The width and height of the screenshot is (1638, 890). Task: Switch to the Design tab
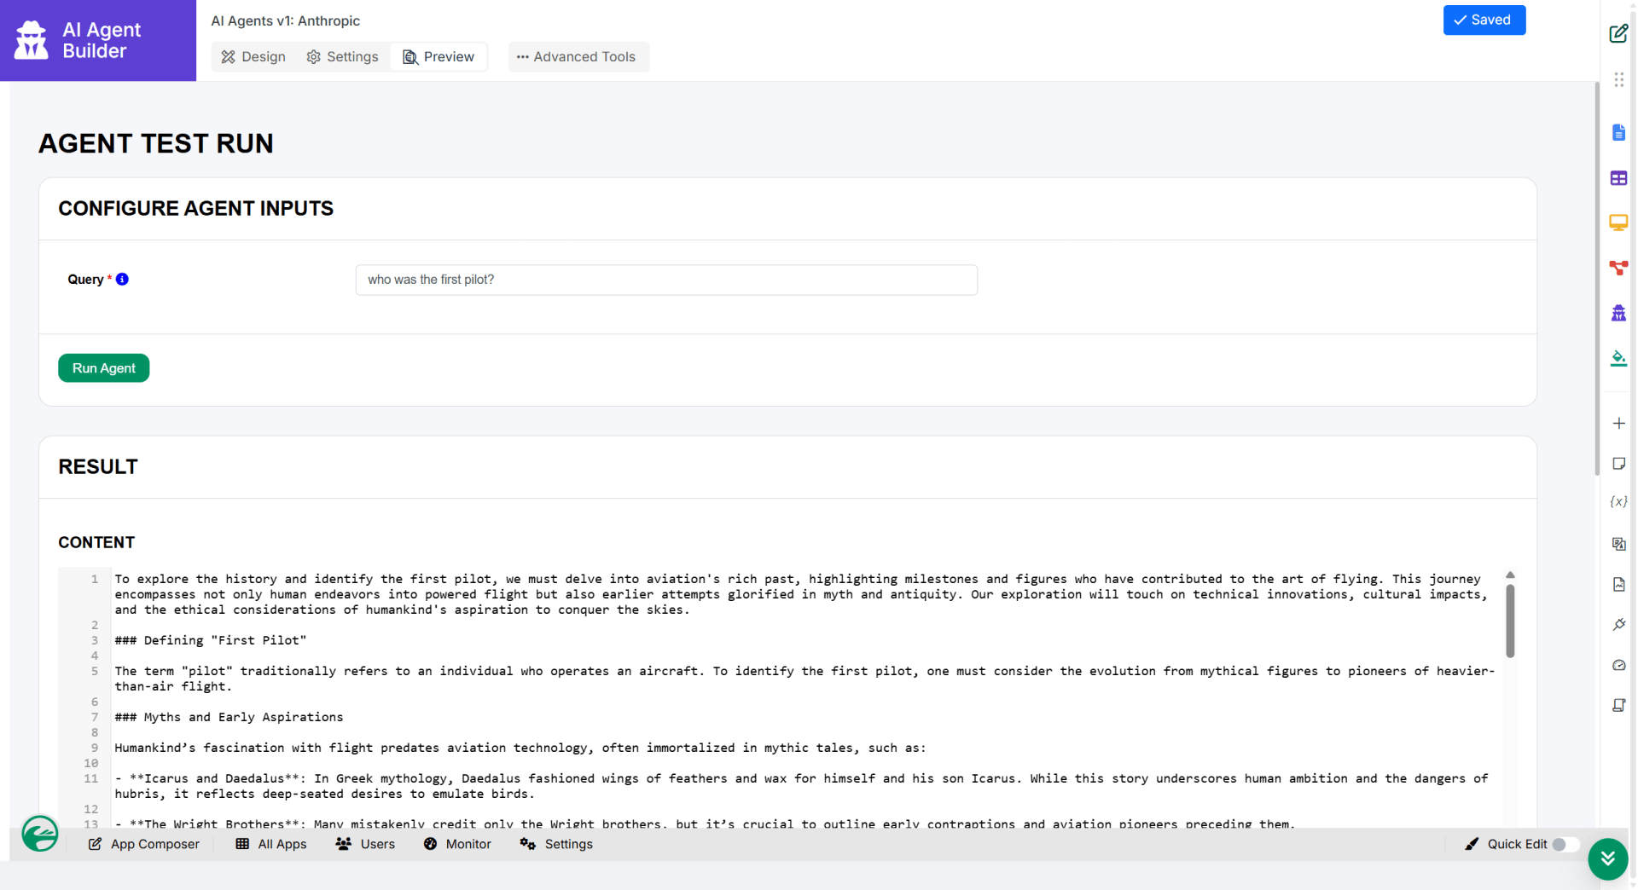pos(253,57)
